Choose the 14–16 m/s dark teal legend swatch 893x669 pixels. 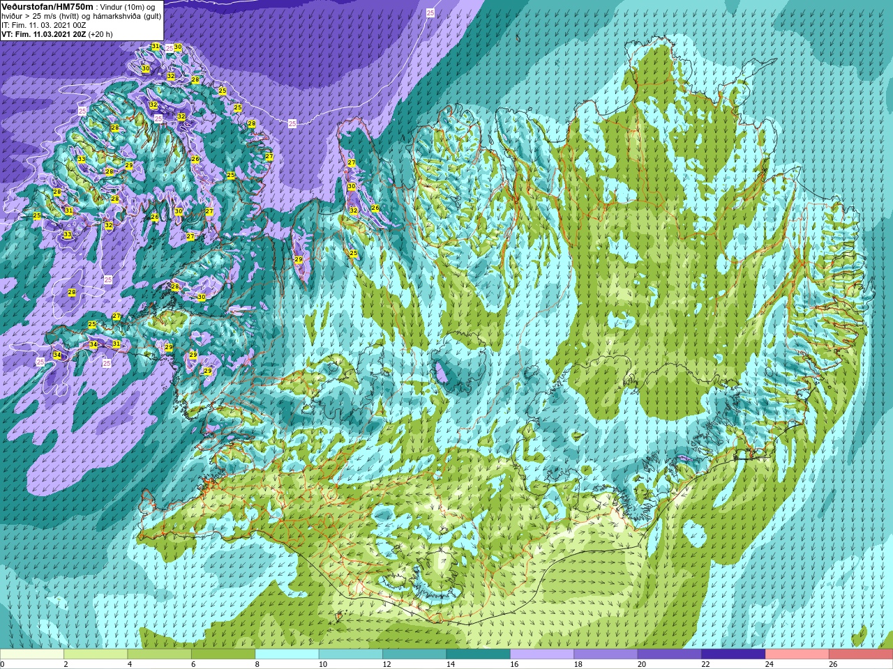(x=478, y=654)
